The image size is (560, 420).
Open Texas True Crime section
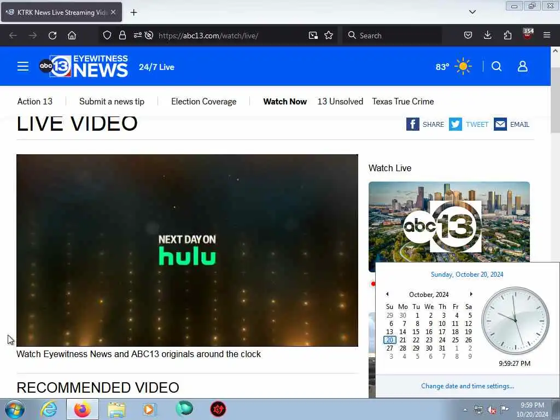tap(403, 101)
